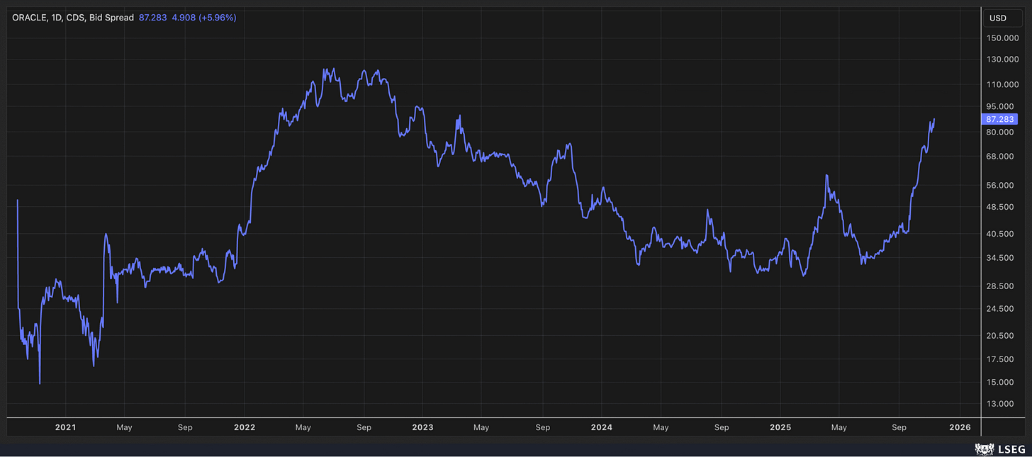Click the 24.500 price axis label
1032x457 pixels.
point(1002,309)
